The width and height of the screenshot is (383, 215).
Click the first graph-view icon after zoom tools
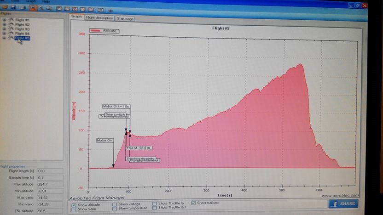click(x=59, y=8)
